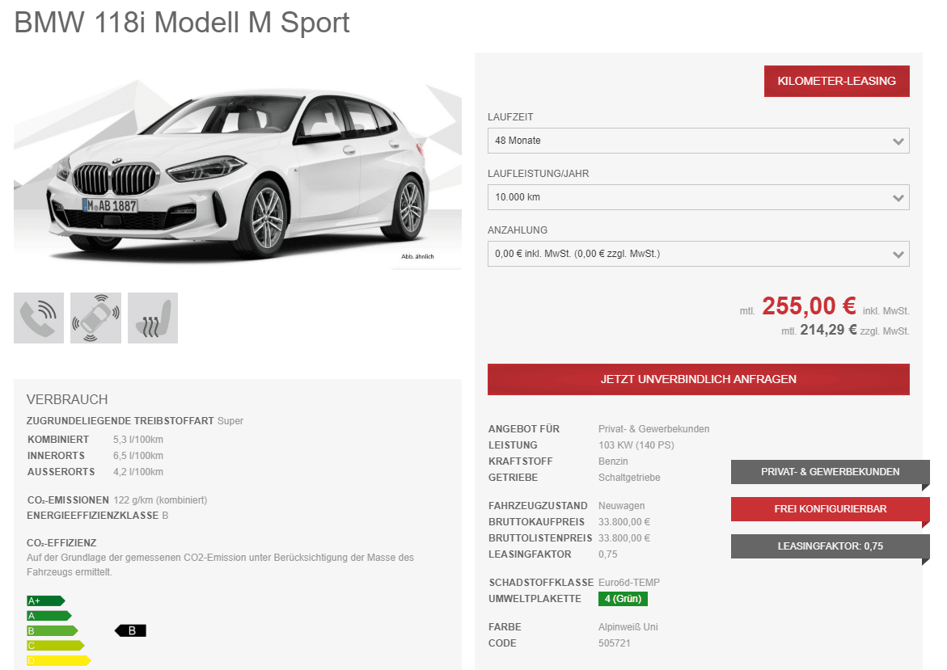Click the Getriebe Schaltgetriebe value
947x670 pixels.
pyautogui.click(x=629, y=478)
